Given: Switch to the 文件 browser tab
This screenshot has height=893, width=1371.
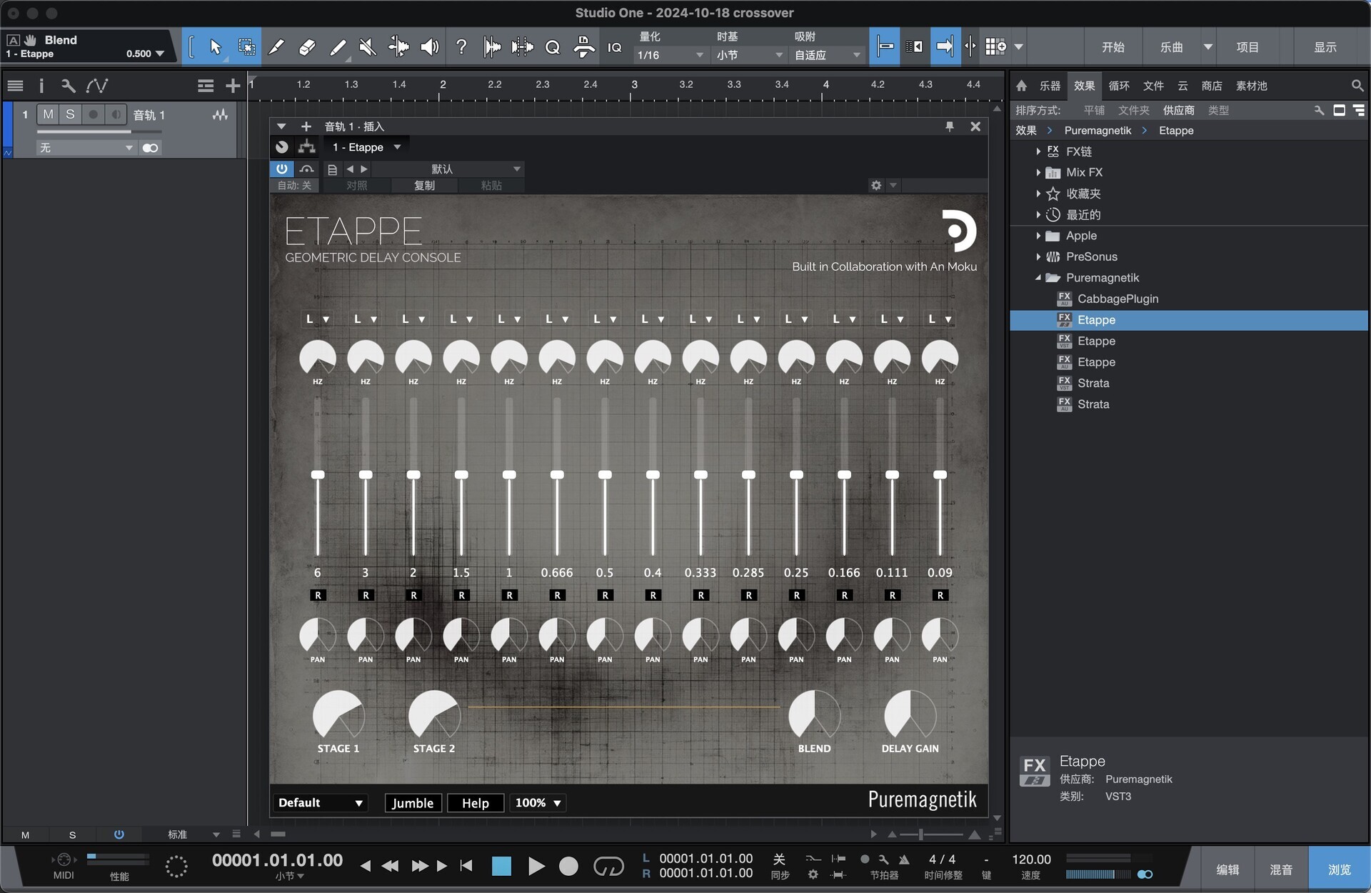Looking at the screenshot, I should pyautogui.click(x=1153, y=86).
